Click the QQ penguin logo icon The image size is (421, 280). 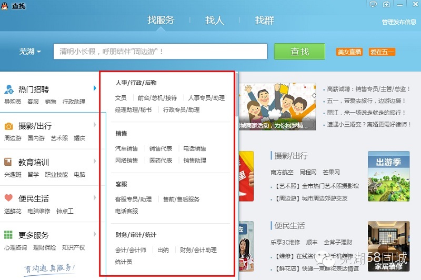click(x=5, y=6)
